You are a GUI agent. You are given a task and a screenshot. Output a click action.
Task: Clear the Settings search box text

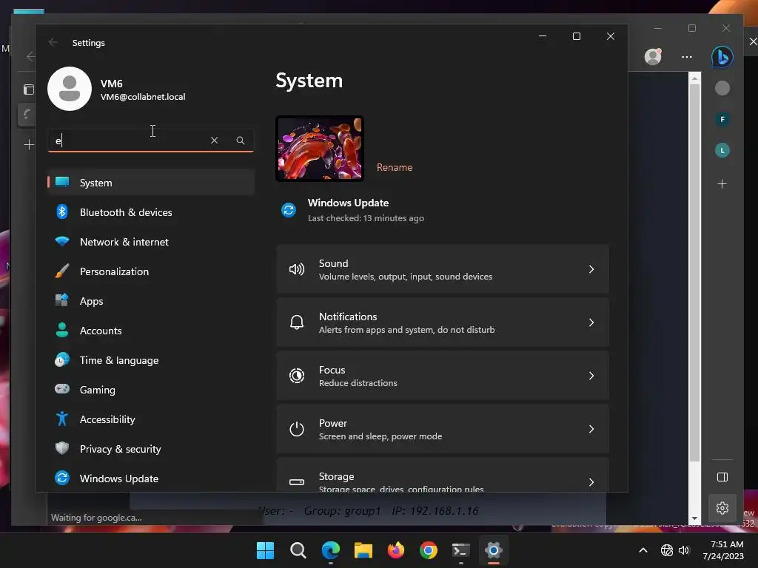tap(214, 140)
